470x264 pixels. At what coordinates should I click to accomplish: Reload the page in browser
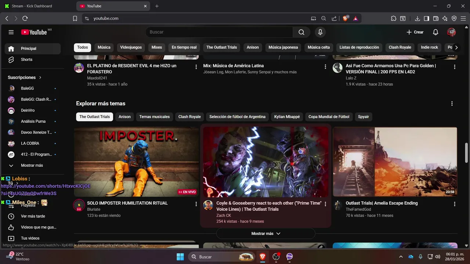25,18
